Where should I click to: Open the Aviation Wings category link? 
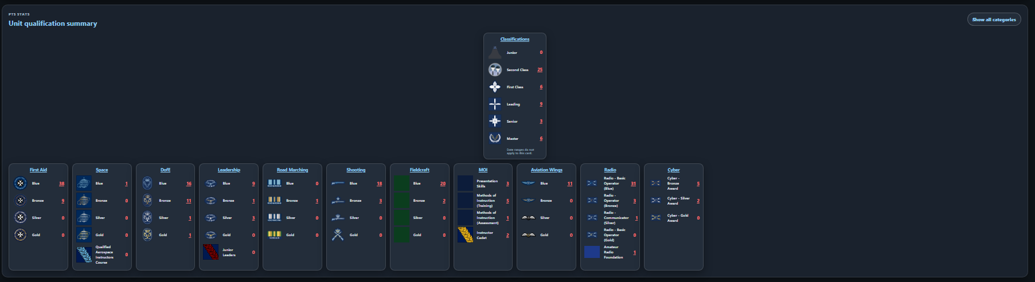click(x=546, y=170)
